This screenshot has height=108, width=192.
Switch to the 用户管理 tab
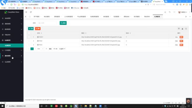coord(37,17)
